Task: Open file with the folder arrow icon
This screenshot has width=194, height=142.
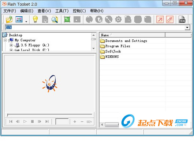Action: pos(9,19)
